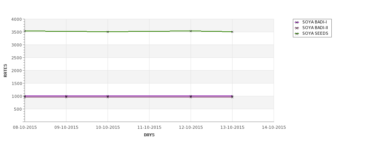Image resolution: width=368 pixels, height=162 pixels.
Task: Click the SOYA BADI-II legend marker icon
Action: tap(297, 28)
